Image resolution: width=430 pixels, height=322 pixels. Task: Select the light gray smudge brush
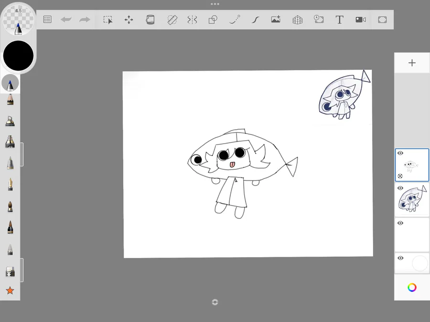(x=10, y=249)
